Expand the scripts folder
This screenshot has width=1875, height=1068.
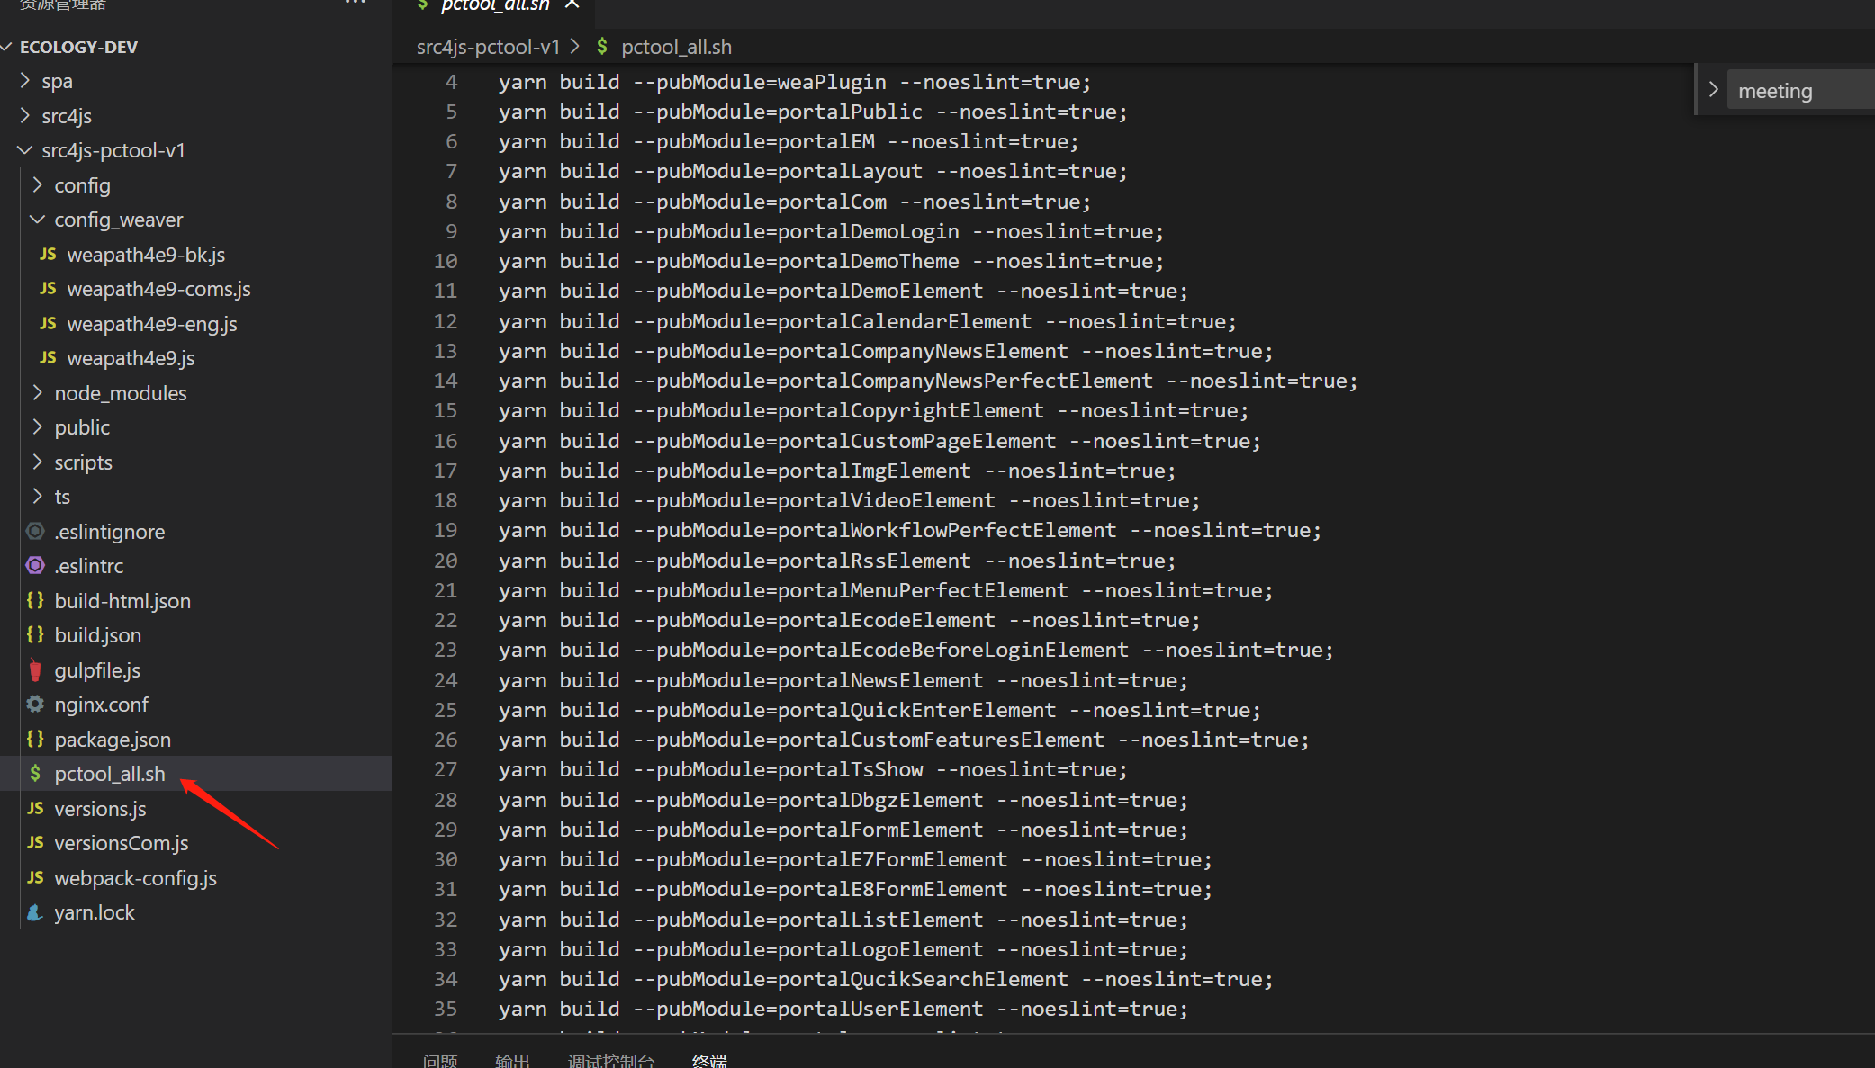(38, 462)
